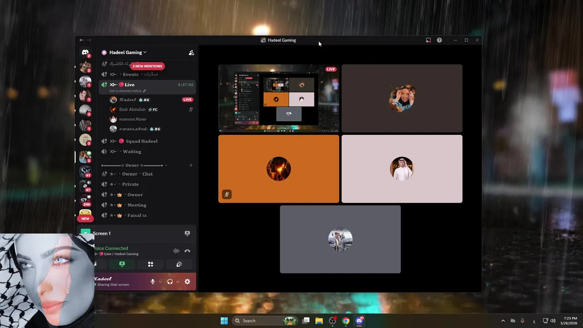Open server with 67 notification badge
Screen dimensions: 583x328
[x=85, y=186]
